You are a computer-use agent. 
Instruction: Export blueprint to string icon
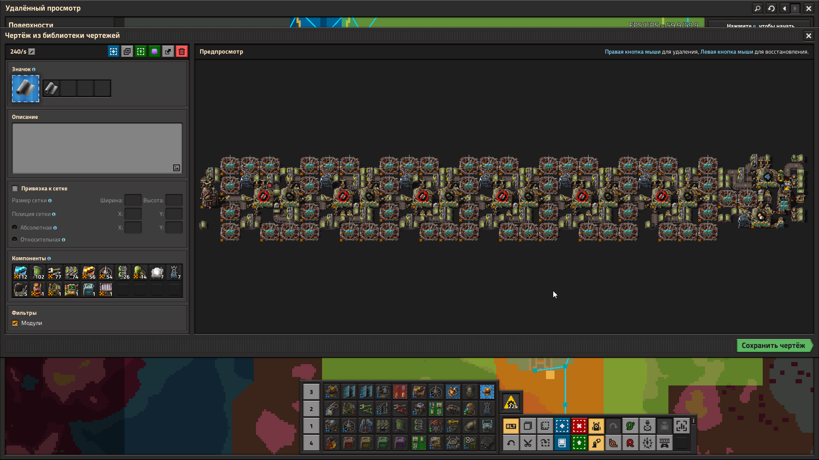pos(168,52)
